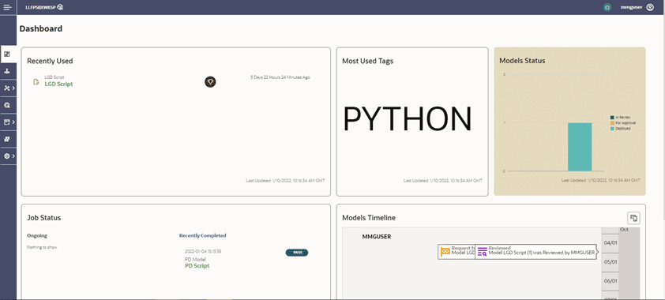The width and height of the screenshot is (665, 300).
Task: Click the Models Status heading
Action: 523,61
